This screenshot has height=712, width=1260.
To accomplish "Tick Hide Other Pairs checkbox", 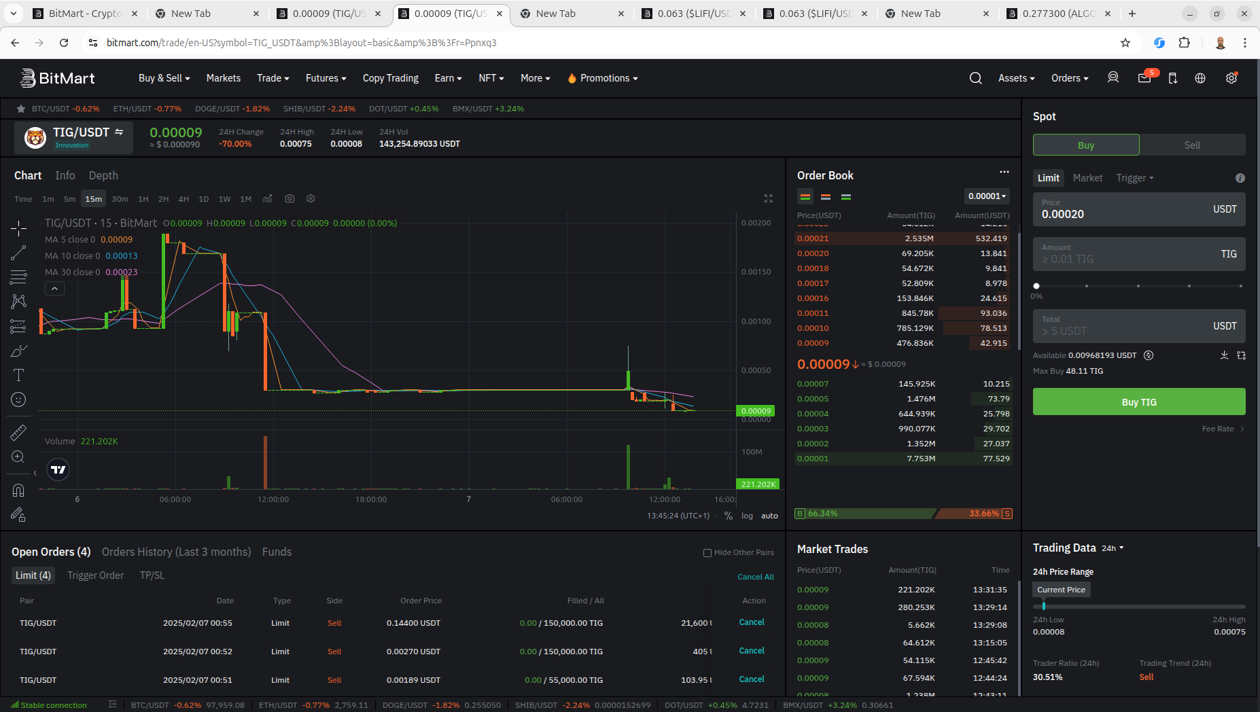I will (707, 552).
